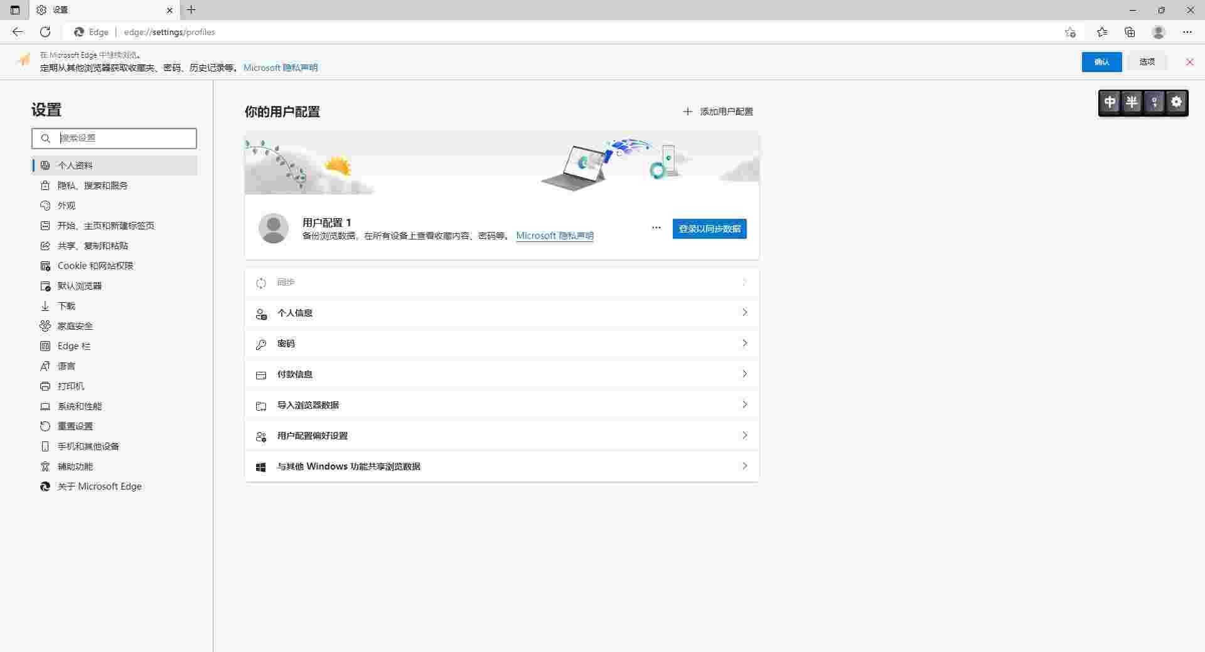Viewport: 1205px width, 652px height.
Task: Open the more options ellipsis next to 用户配置 1
Action: [x=656, y=228]
